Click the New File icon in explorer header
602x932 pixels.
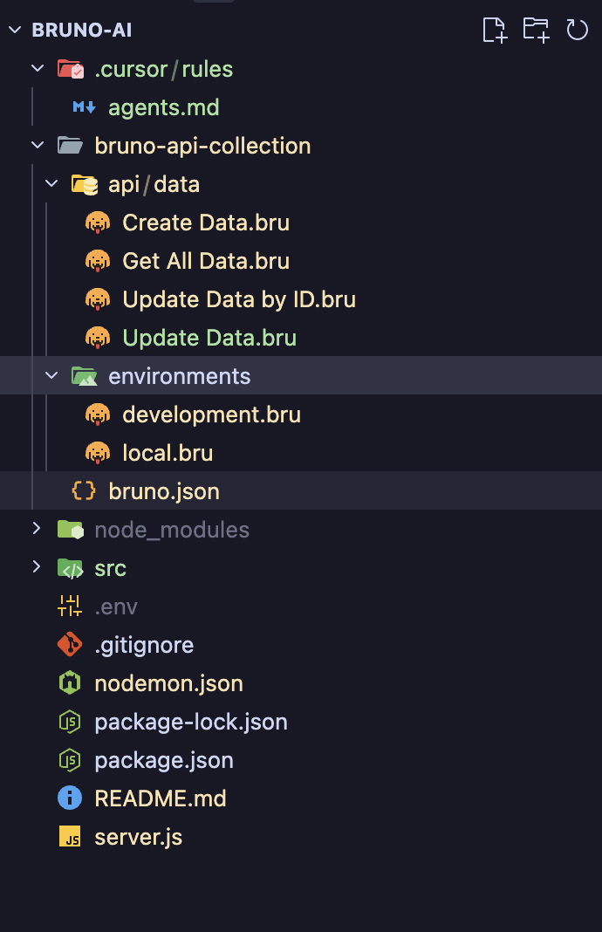495,31
